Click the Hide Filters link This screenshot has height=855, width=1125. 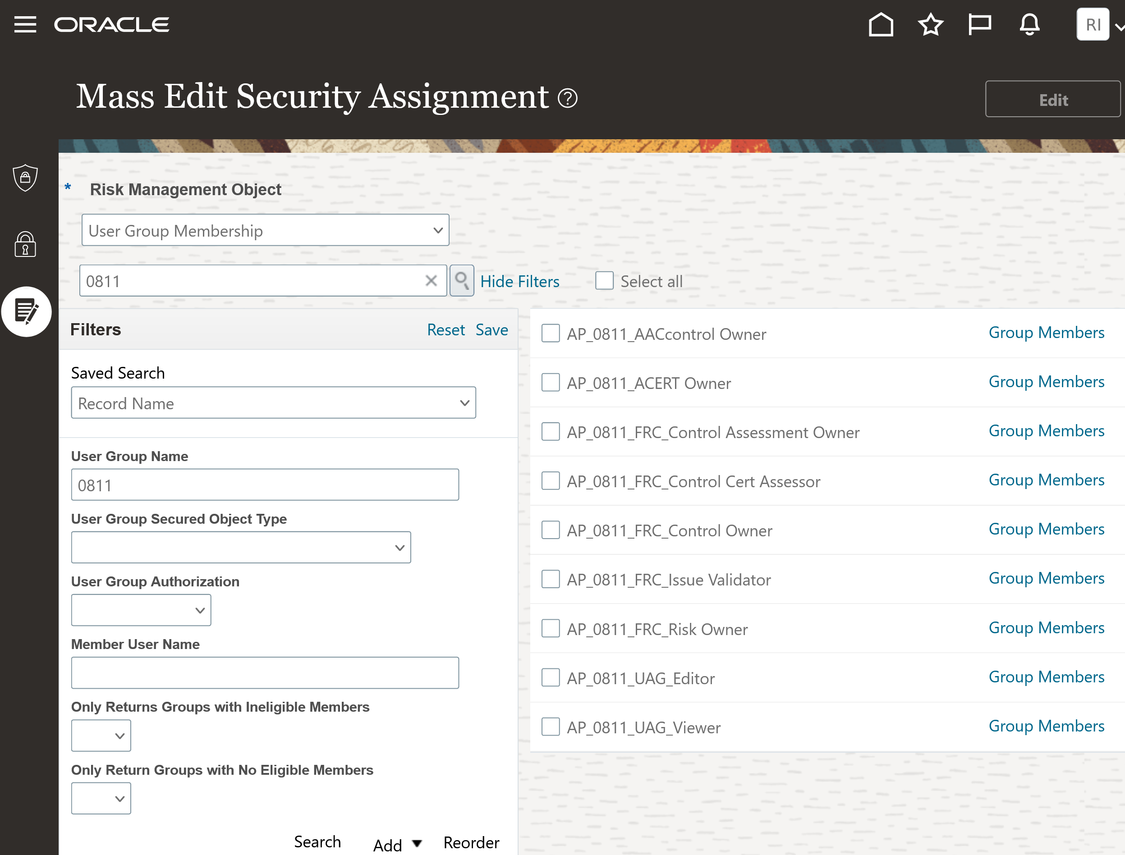tap(519, 281)
